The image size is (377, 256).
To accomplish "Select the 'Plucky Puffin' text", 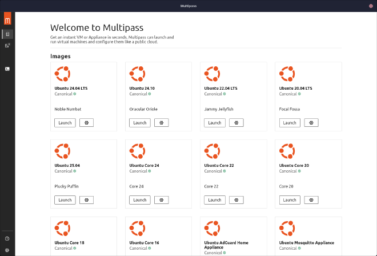I will [x=66, y=186].
